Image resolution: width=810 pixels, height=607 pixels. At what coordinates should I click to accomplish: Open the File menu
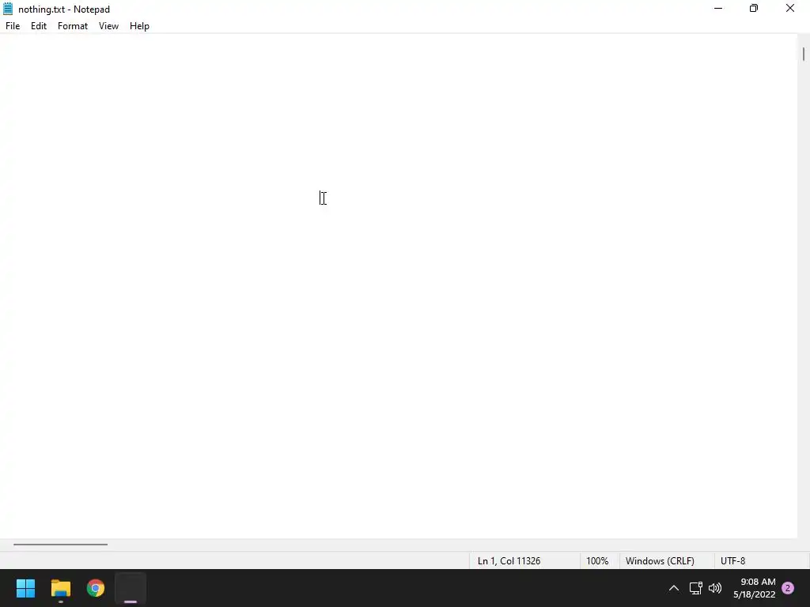[x=13, y=26]
